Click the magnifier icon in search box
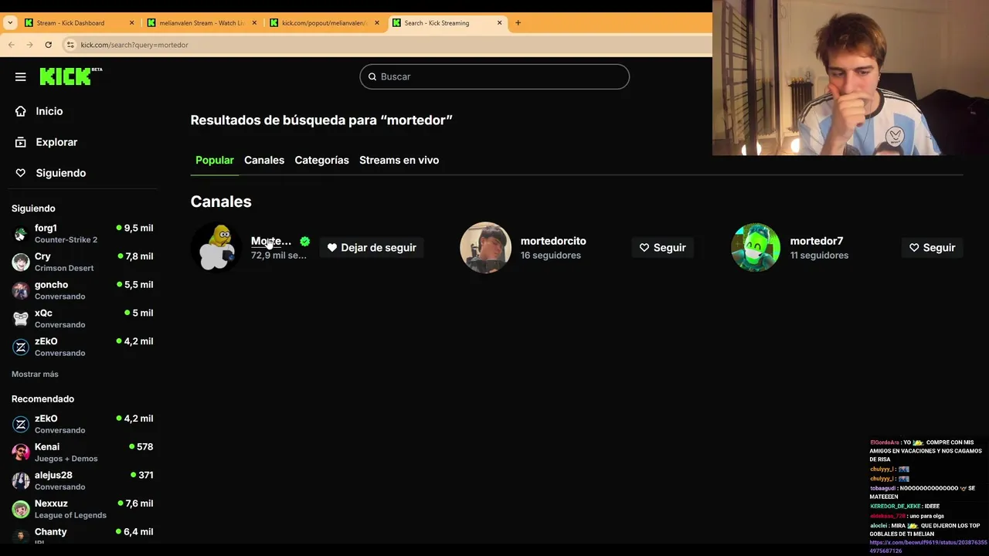This screenshot has width=989, height=556. click(372, 76)
